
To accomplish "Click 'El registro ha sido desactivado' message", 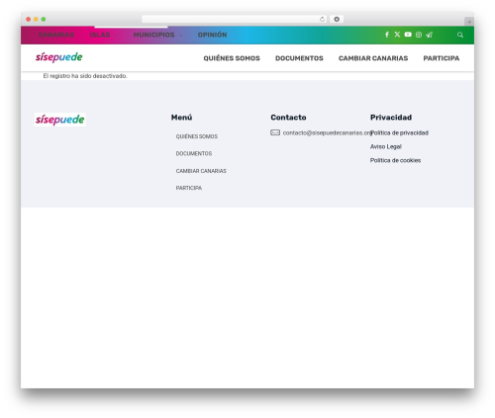I will tap(85, 76).
